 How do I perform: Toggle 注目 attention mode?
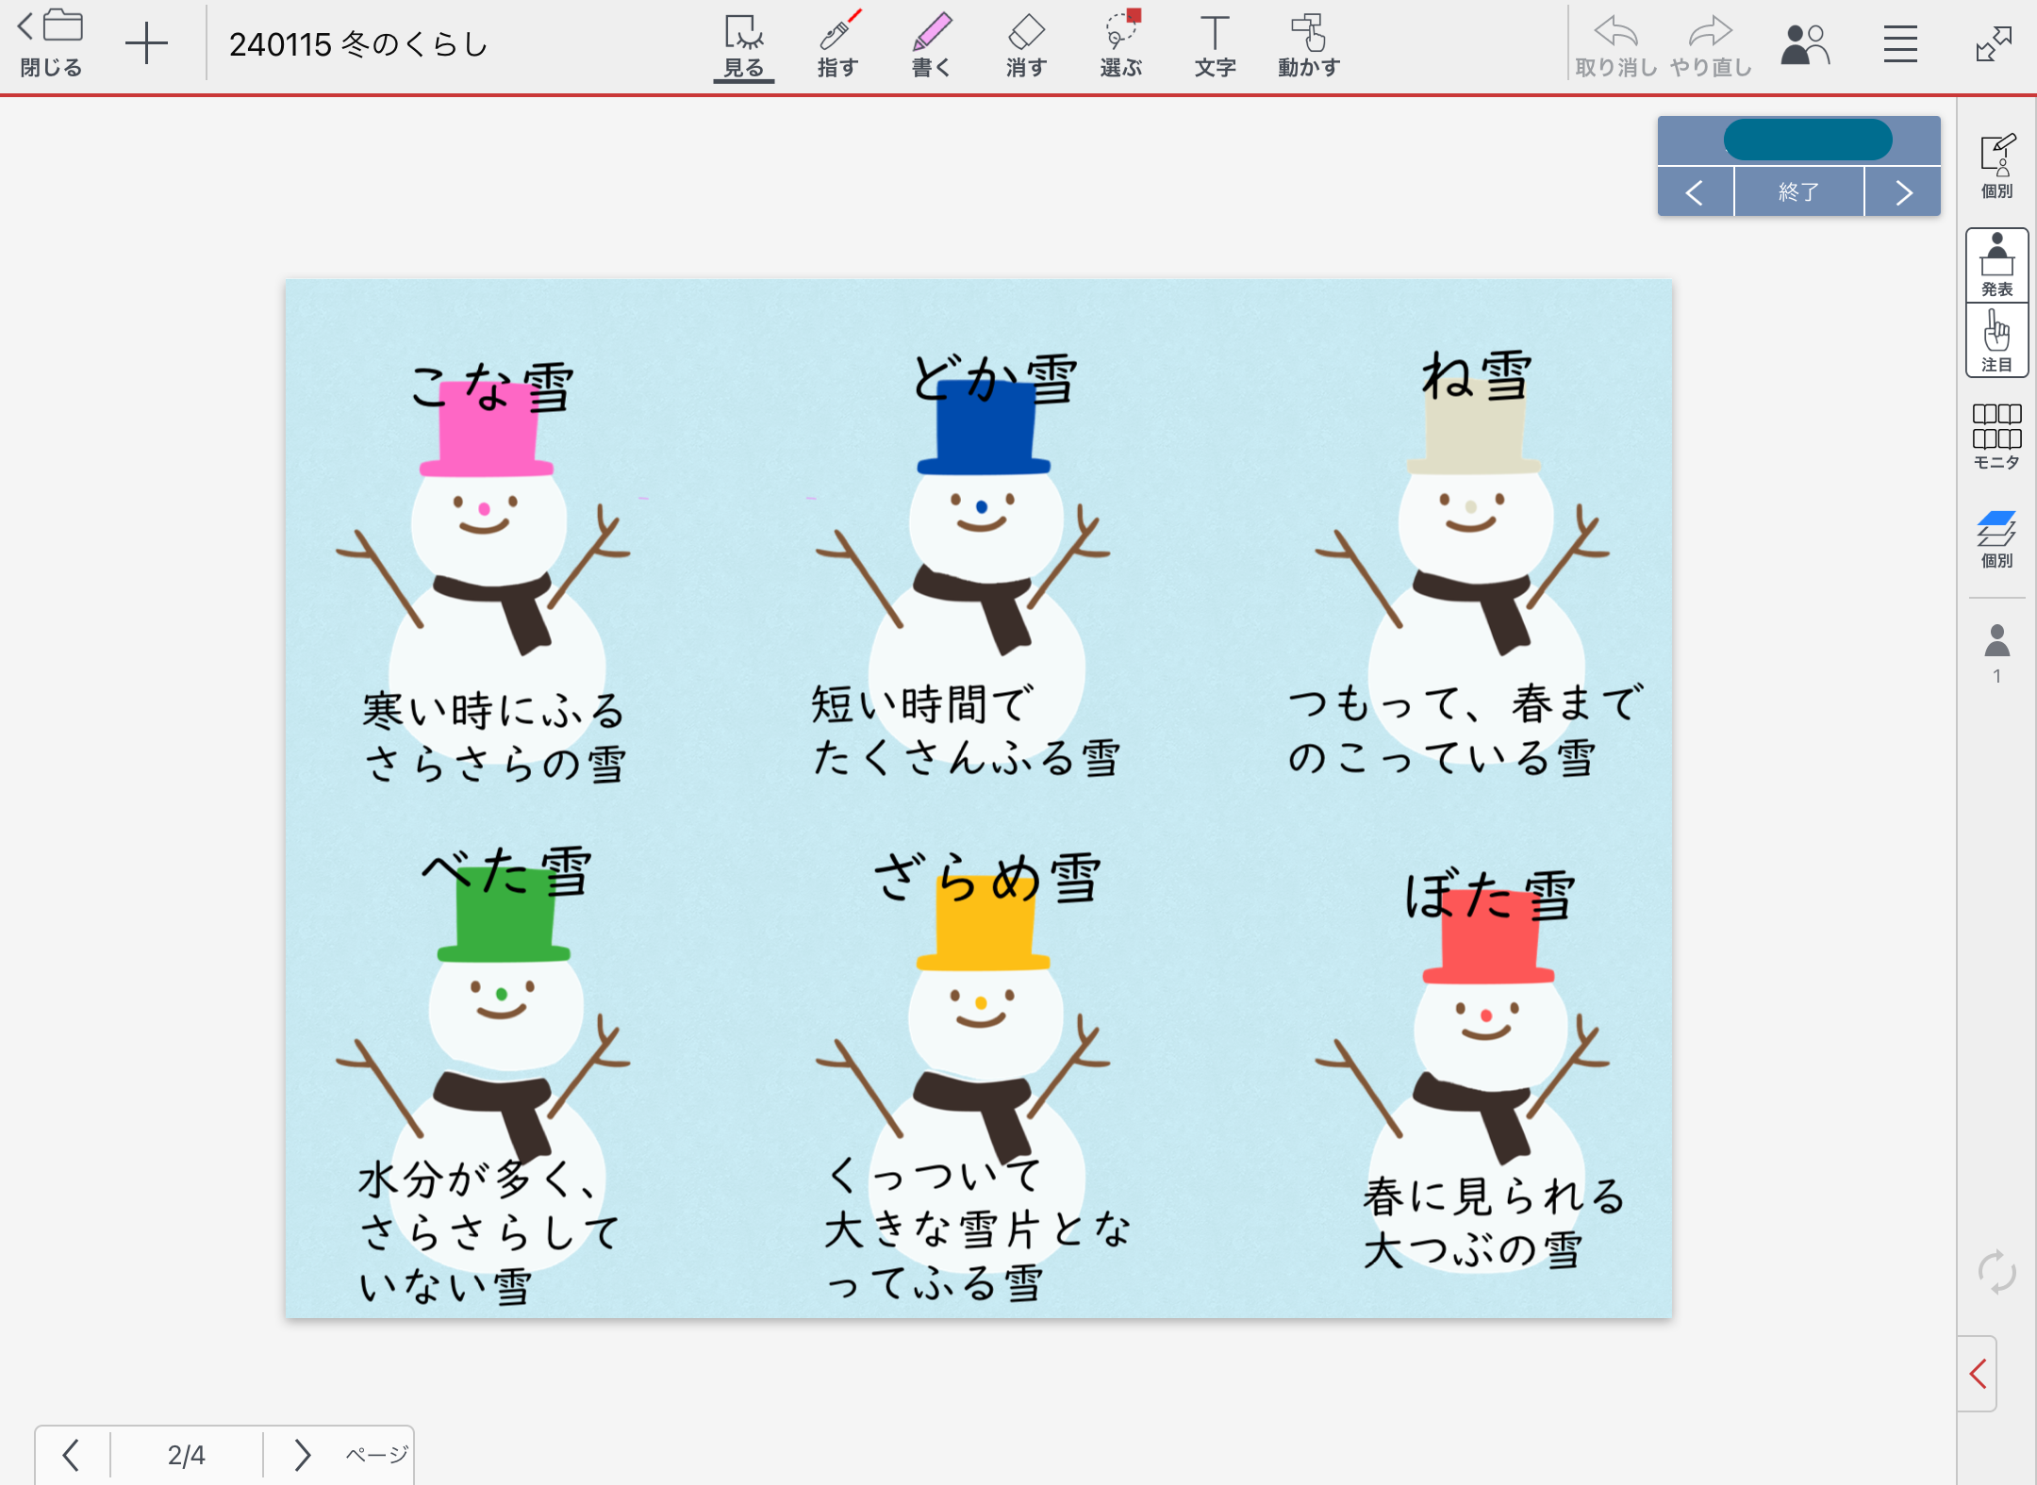pyautogui.click(x=1996, y=340)
